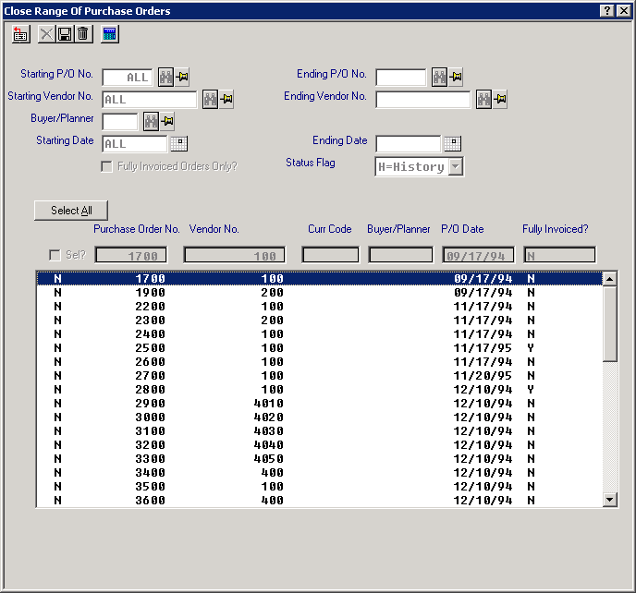Toggle the Sel? checkbox
Screen dimensions: 636x593
[55, 255]
